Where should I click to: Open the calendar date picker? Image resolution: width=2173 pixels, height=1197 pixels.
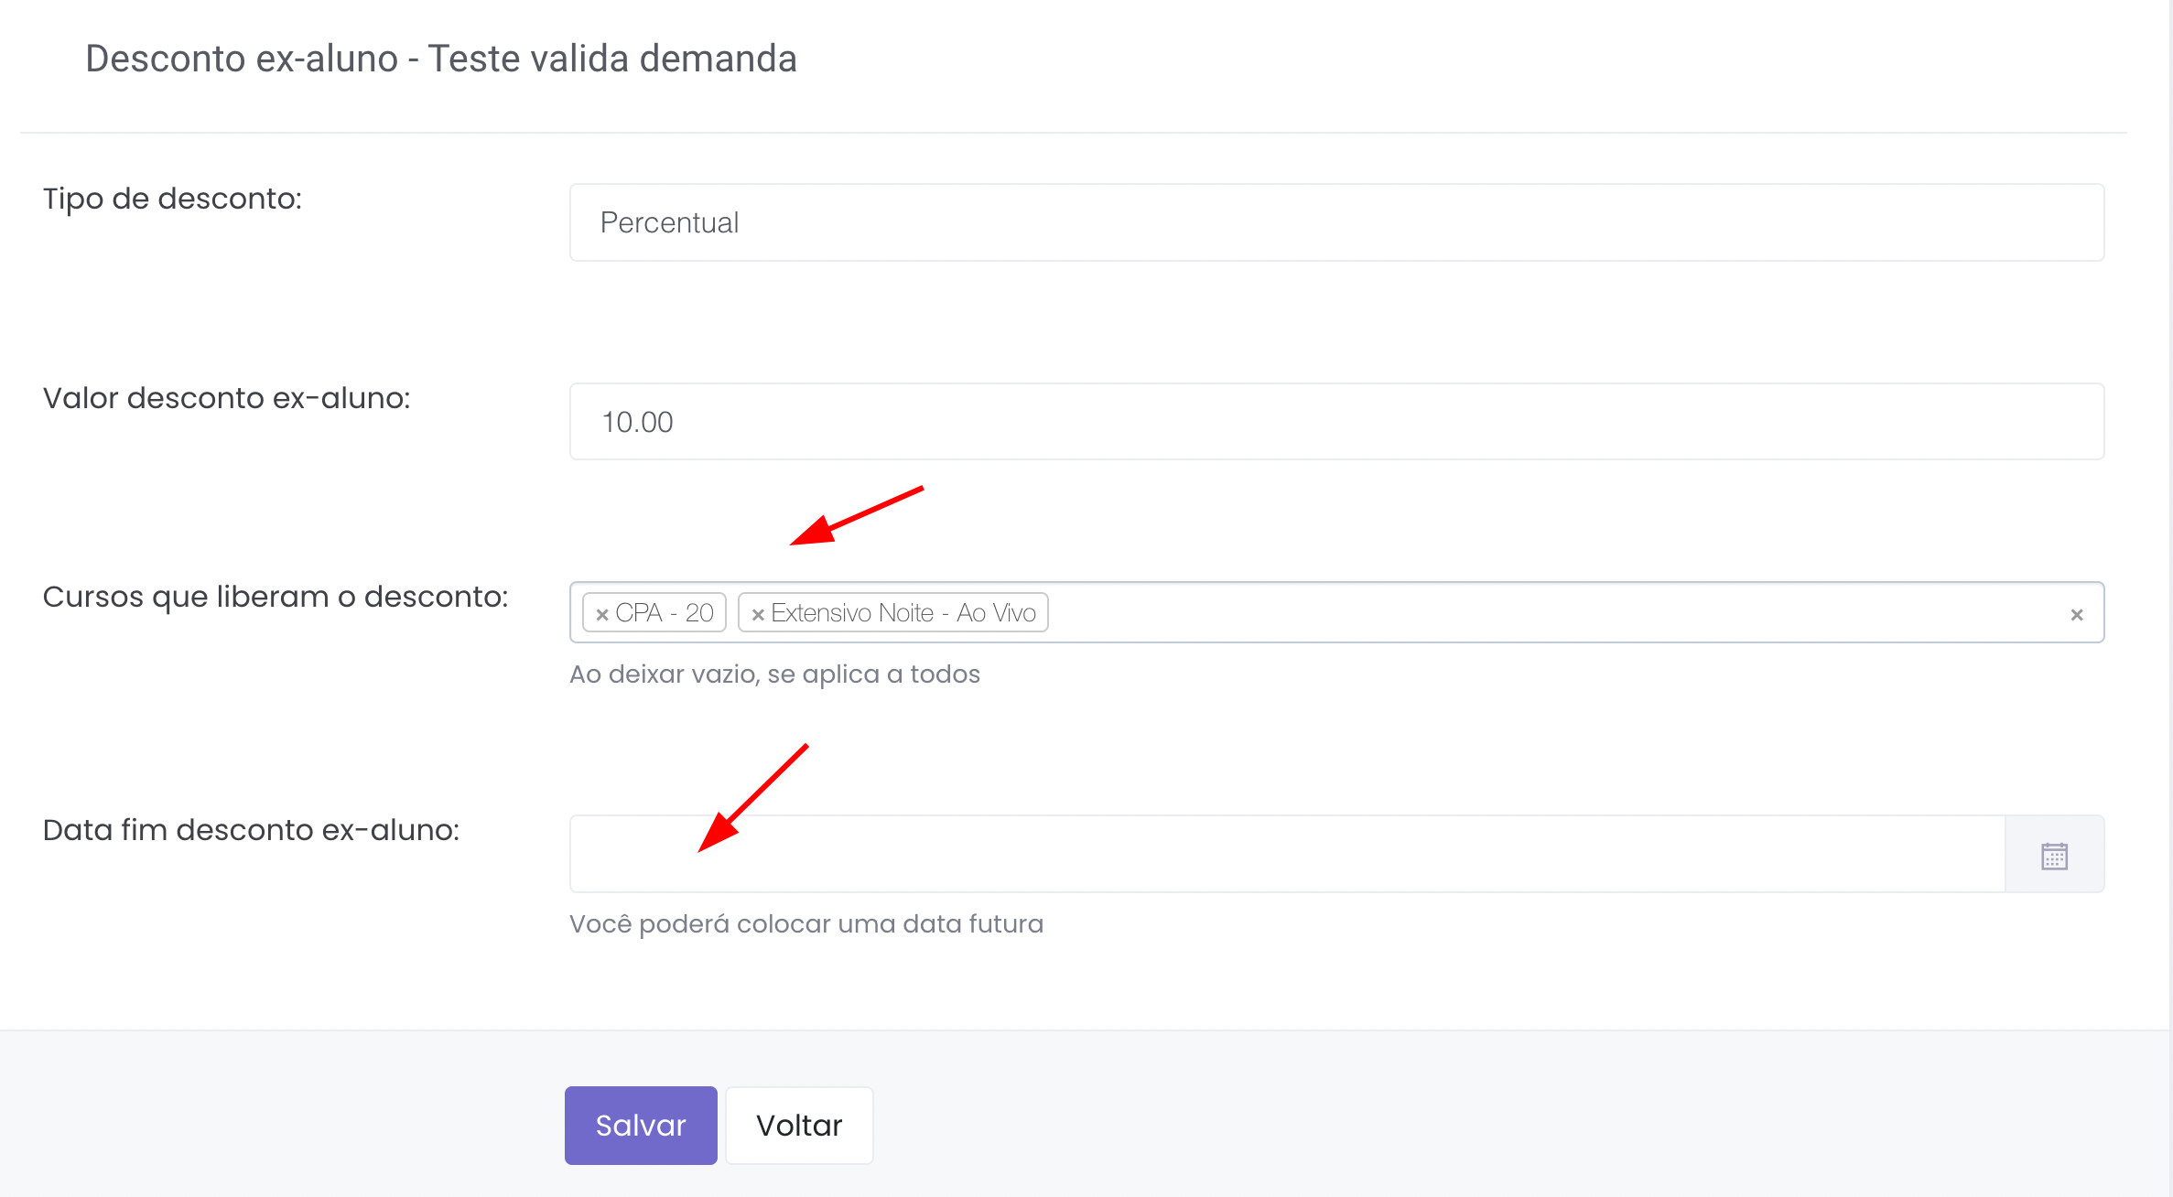tap(2054, 856)
